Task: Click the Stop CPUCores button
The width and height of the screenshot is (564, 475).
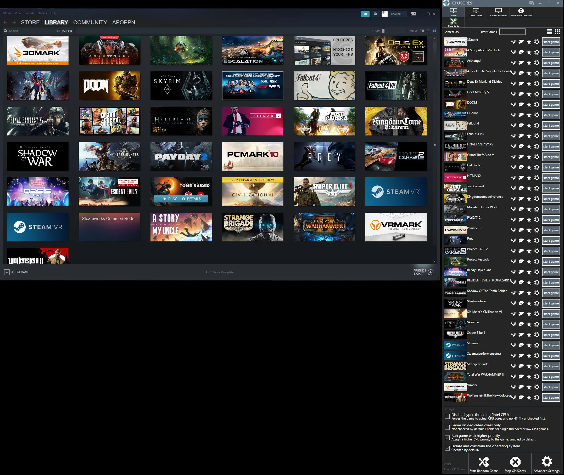Action: [515, 464]
